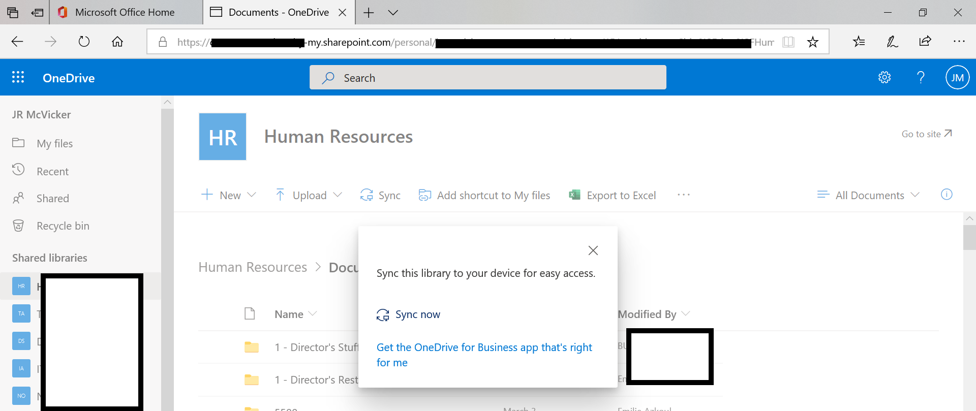
Task: Open the app launcher waffle icon
Action: coord(18,77)
